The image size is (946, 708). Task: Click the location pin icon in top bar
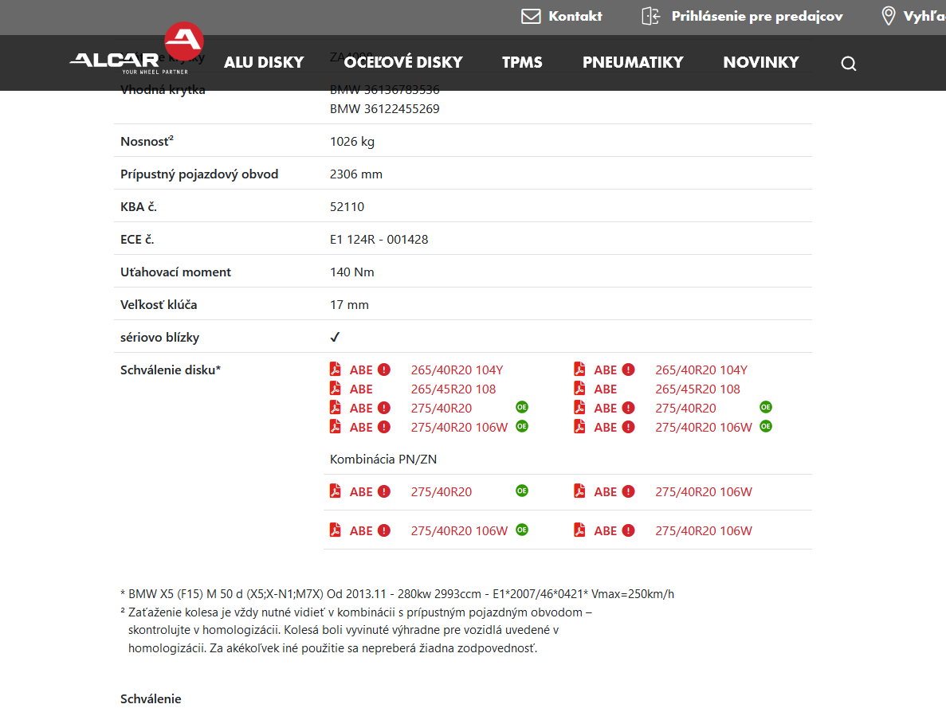coord(889,16)
